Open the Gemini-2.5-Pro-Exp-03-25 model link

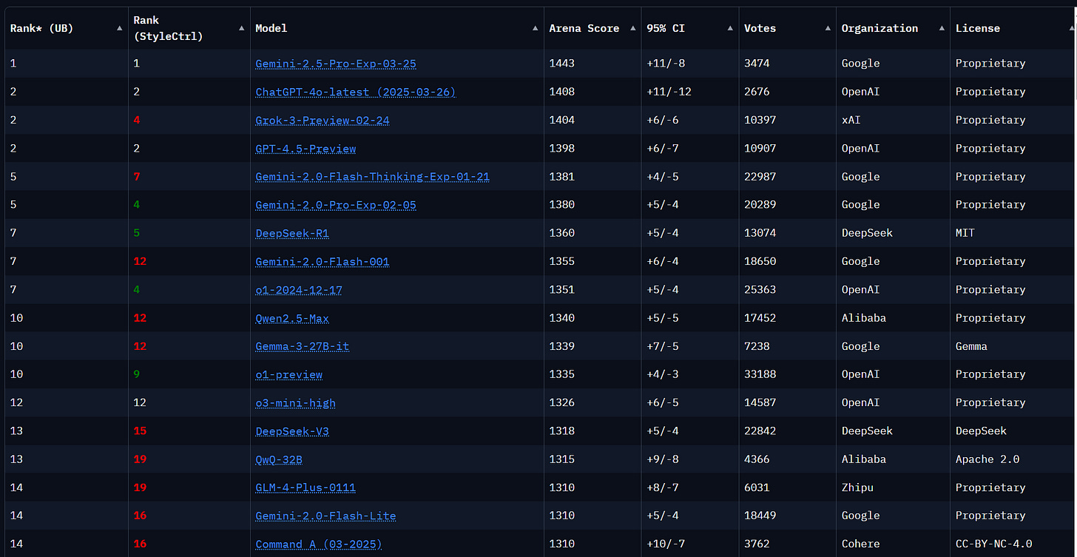(336, 64)
